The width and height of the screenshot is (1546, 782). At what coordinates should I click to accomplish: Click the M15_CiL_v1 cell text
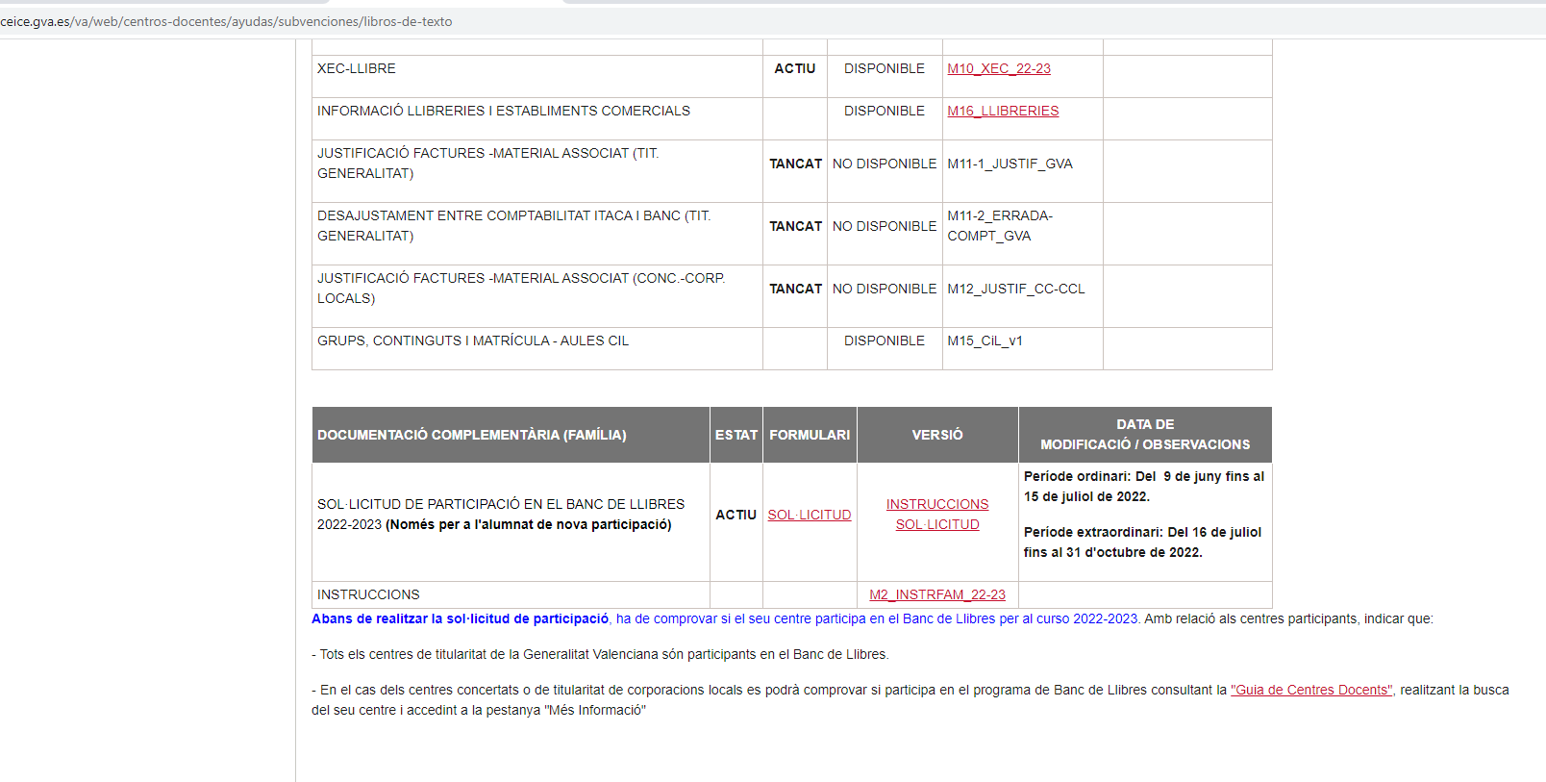(985, 341)
